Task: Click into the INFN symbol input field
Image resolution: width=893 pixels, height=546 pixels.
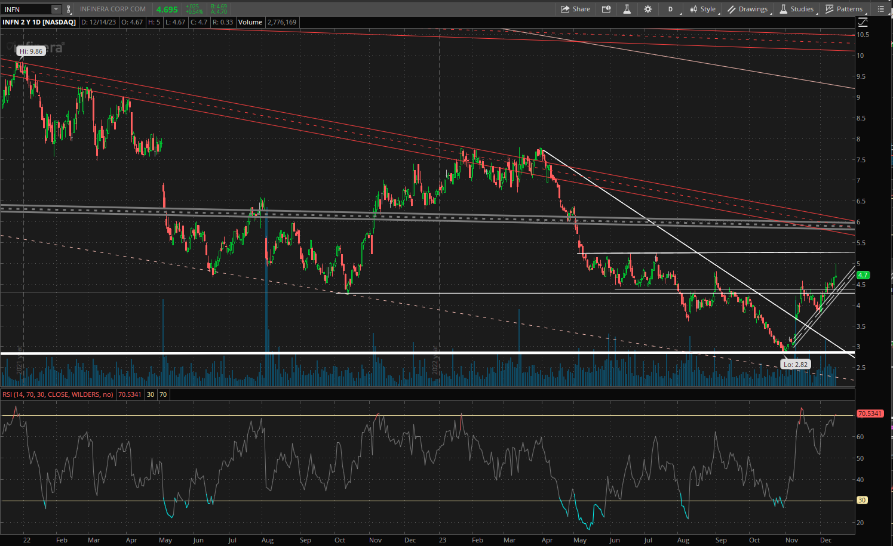Action: click(26, 9)
